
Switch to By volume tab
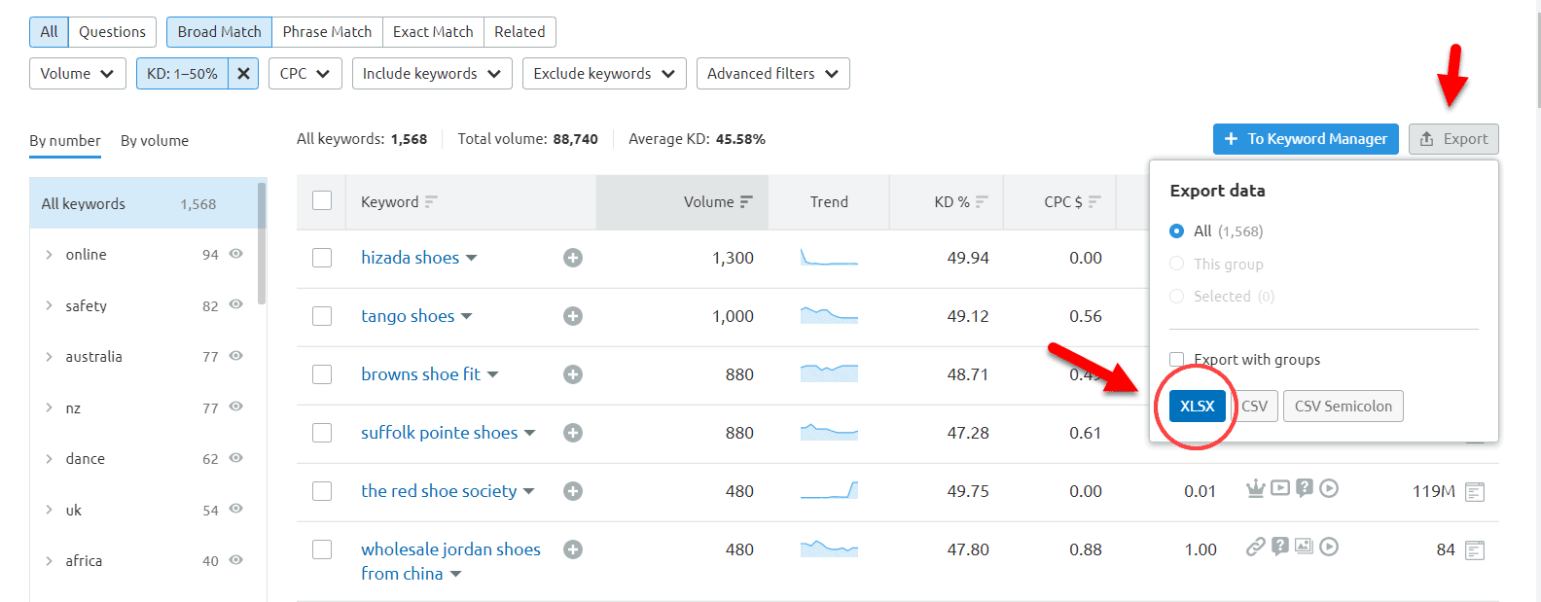click(x=155, y=141)
